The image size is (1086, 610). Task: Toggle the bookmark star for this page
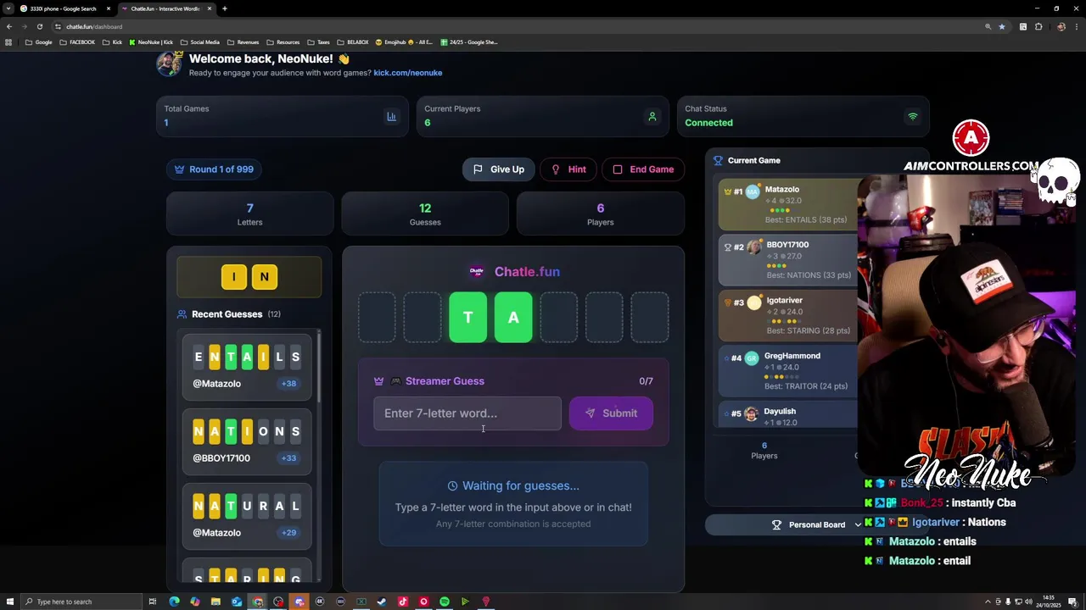point(1001,27)
